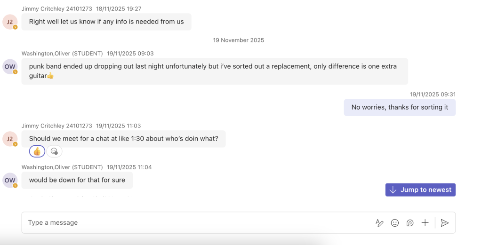The width and height of the screenshot is (482, 245).
Task: Open the add reaction icon beside thumbs-up
Action: point(54,151)
